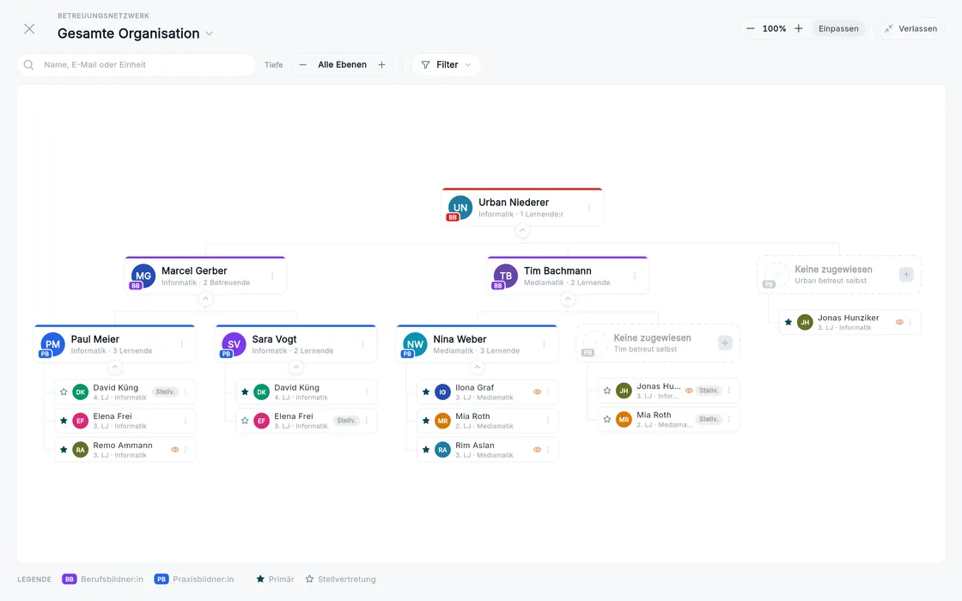Click the eye icon on Rim Aslan row
The height and width of the screenshot is (601, 962).
pos(538,450)
